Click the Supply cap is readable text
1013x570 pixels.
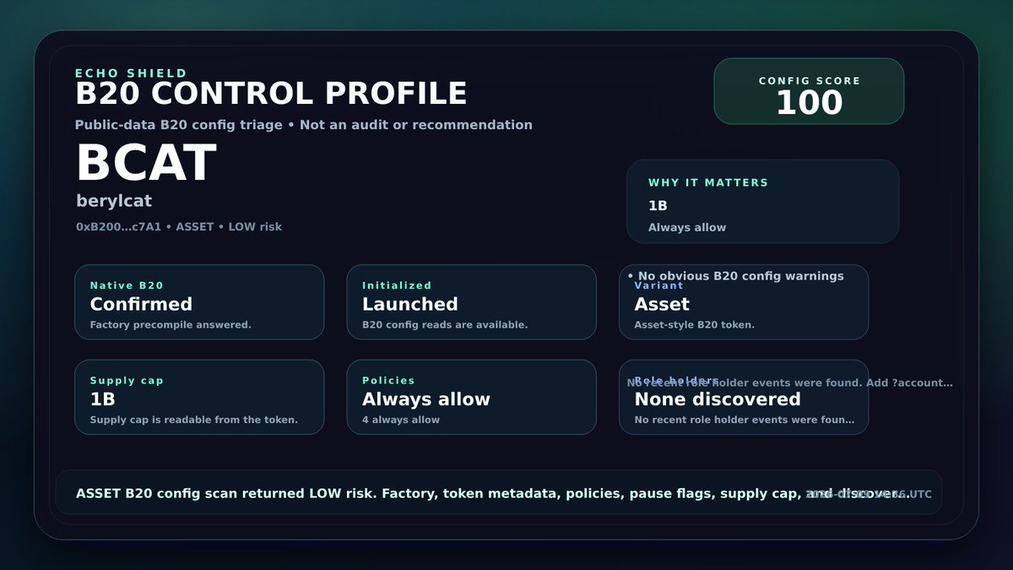(194, 420)
